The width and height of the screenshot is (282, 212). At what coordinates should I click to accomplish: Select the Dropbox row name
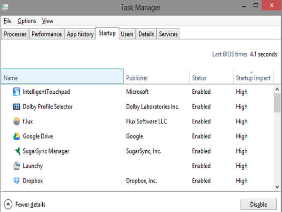(33, 181)
